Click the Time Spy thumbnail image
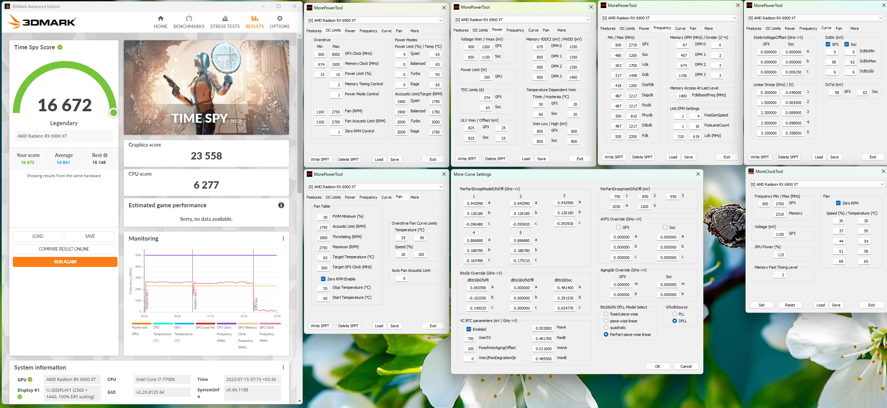887x408 pixels. point(206,87)
